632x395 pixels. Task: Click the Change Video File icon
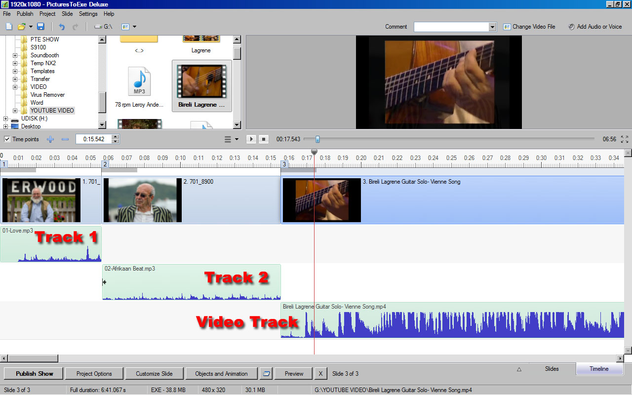(x=507, y=27)
